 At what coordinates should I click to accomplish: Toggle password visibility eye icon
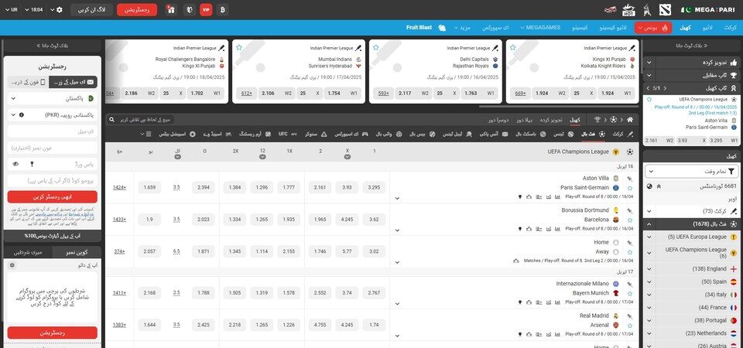click(x=16, y=164)
